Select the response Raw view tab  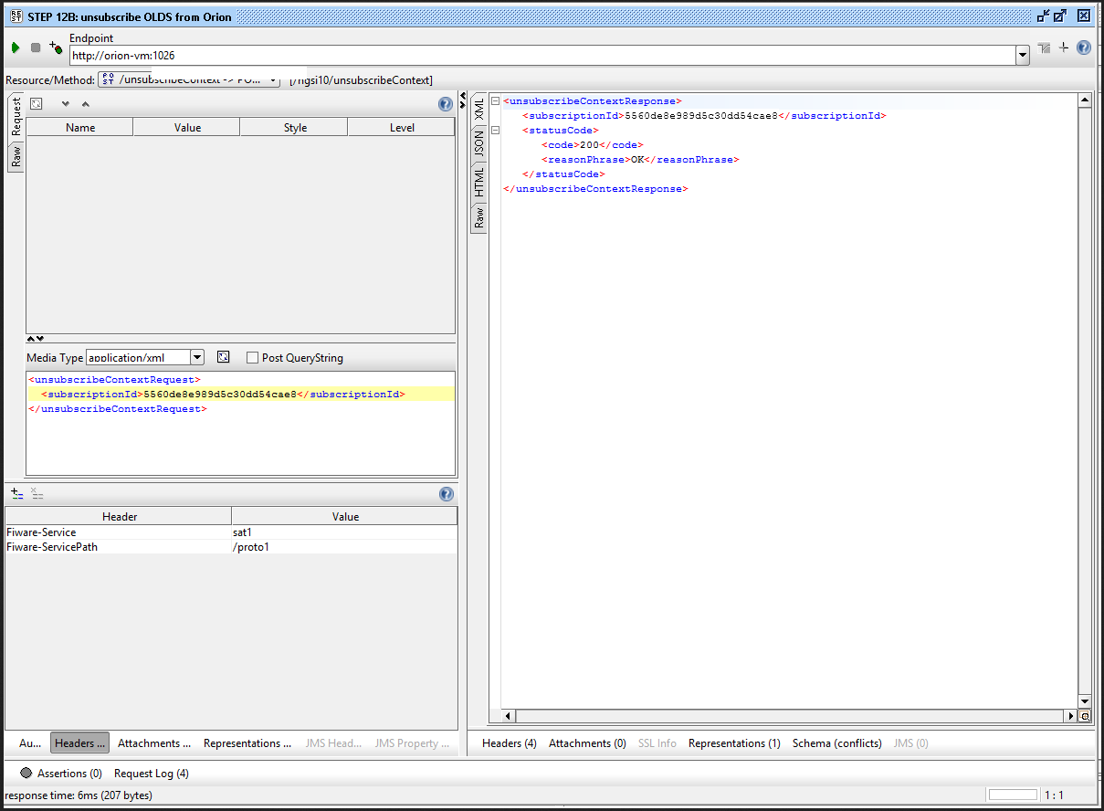click(478, 218)
